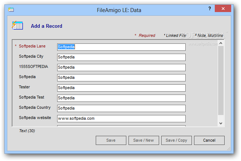Click the 1555SOFTPEDIA label
Screen dimensions: 241x161
pyautogui.click(x=33, y=66)
